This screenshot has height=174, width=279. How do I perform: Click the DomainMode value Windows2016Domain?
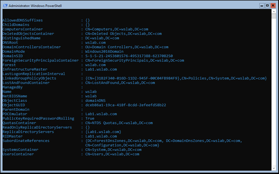click(x=104, y=52)
